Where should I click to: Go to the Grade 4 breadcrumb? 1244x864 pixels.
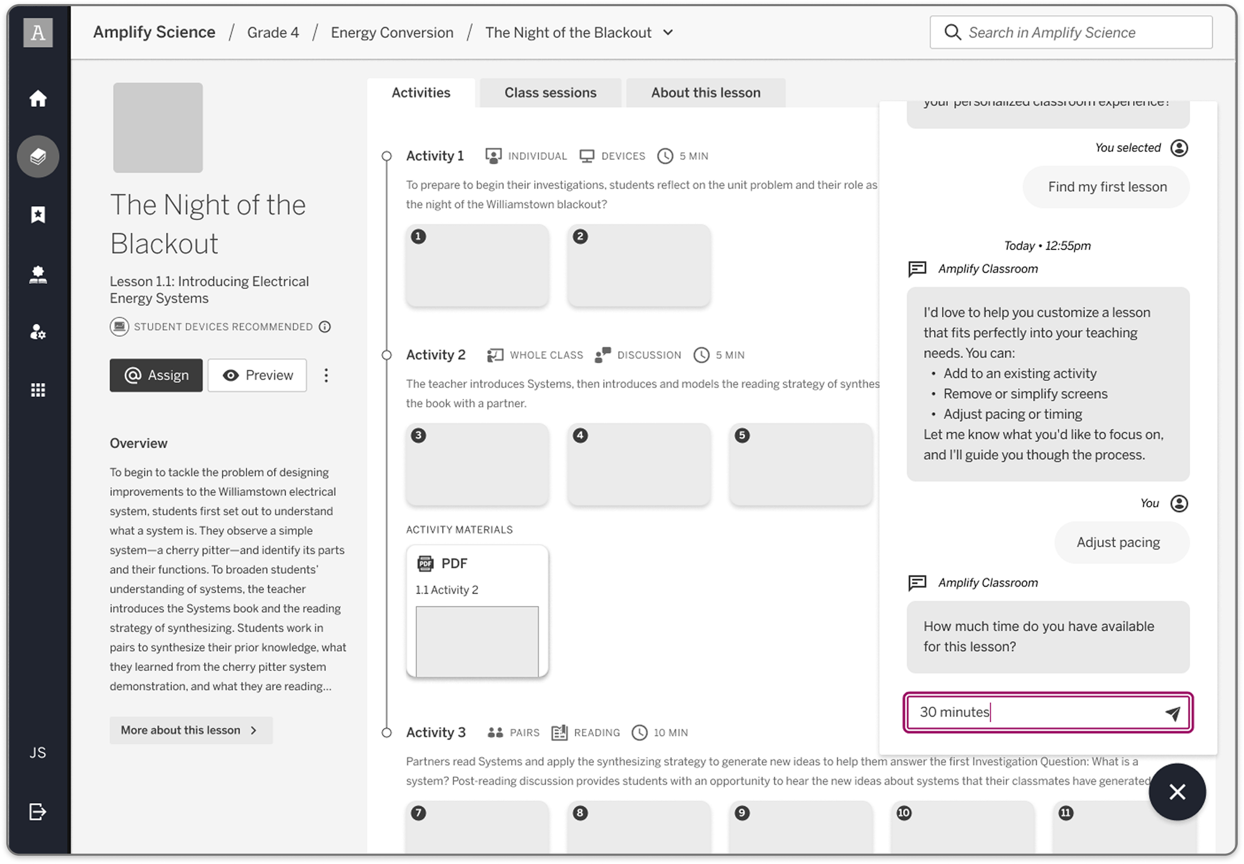(x=273, y=32)
